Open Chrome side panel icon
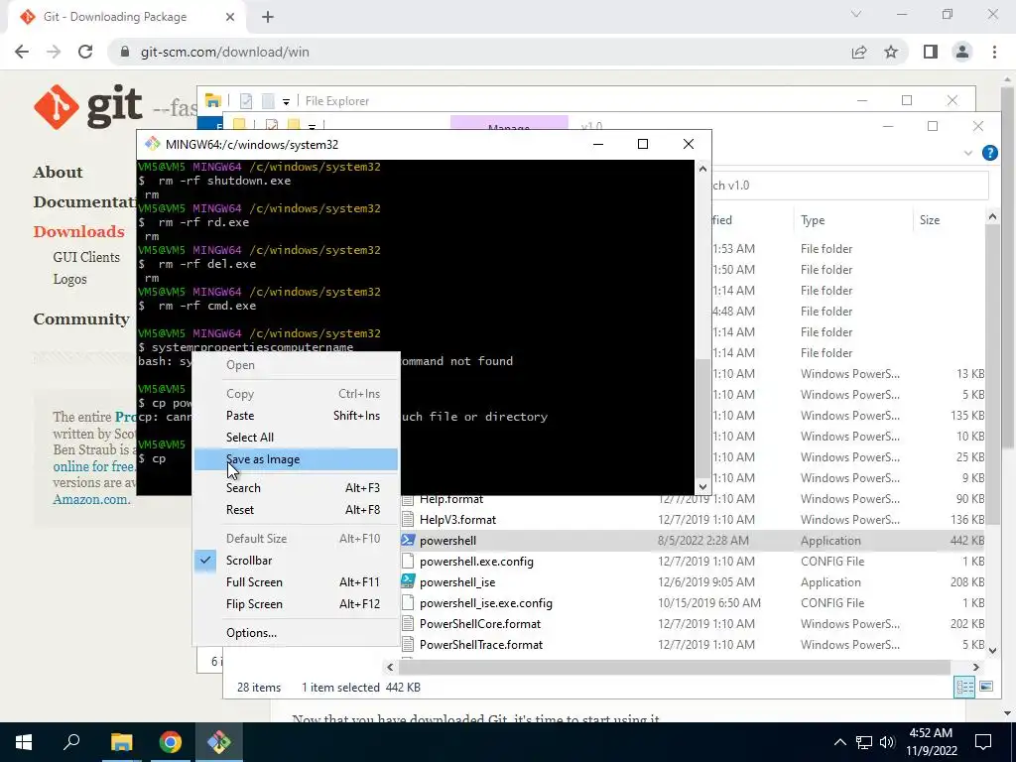The image size is (1016, 762). [931, 52]
